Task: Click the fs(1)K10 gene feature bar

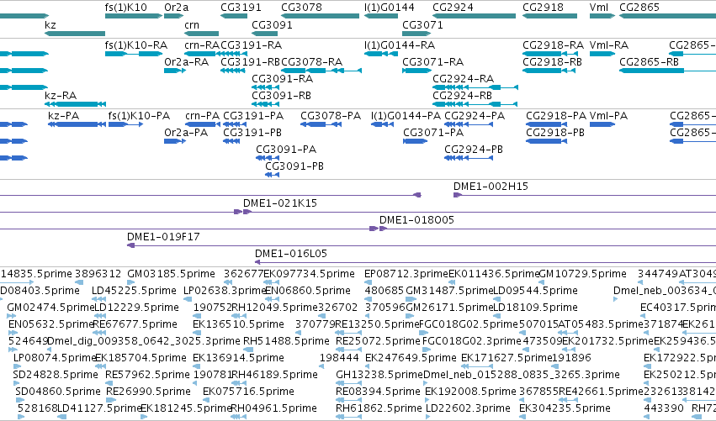Action: click(x=133, y=16)
